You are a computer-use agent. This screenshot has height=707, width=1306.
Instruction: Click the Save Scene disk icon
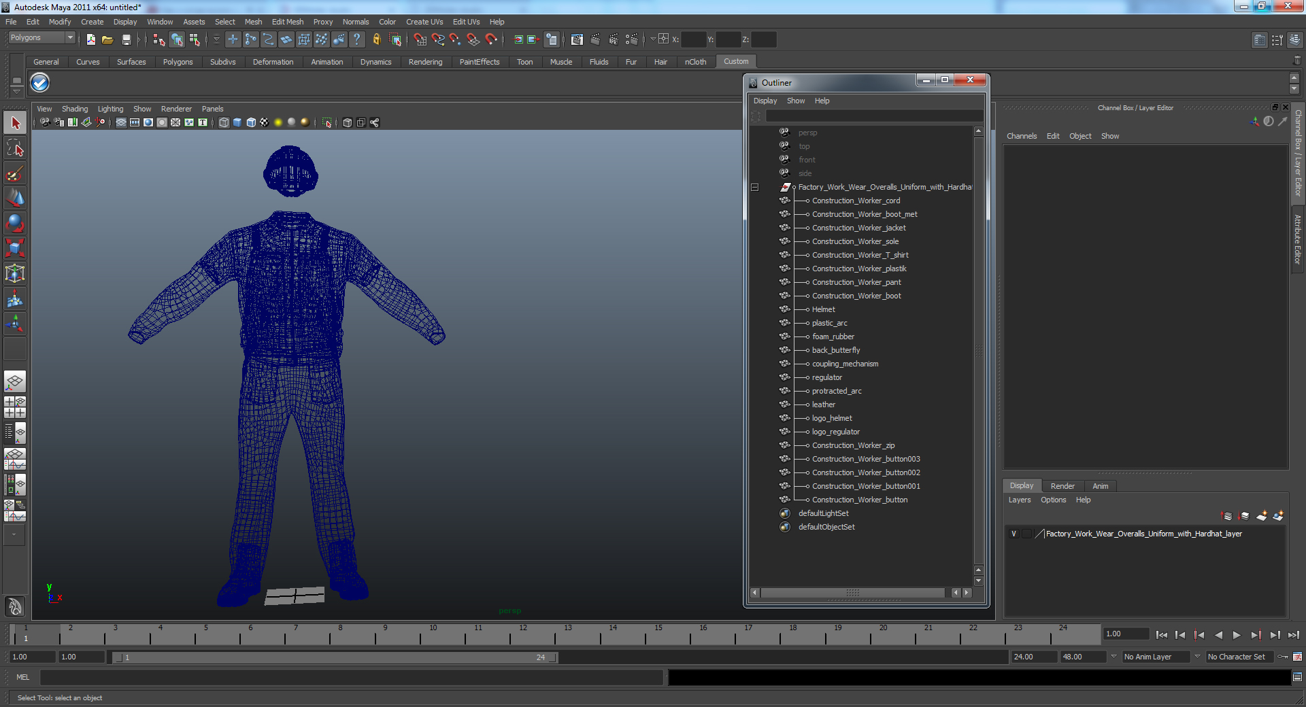126,40
